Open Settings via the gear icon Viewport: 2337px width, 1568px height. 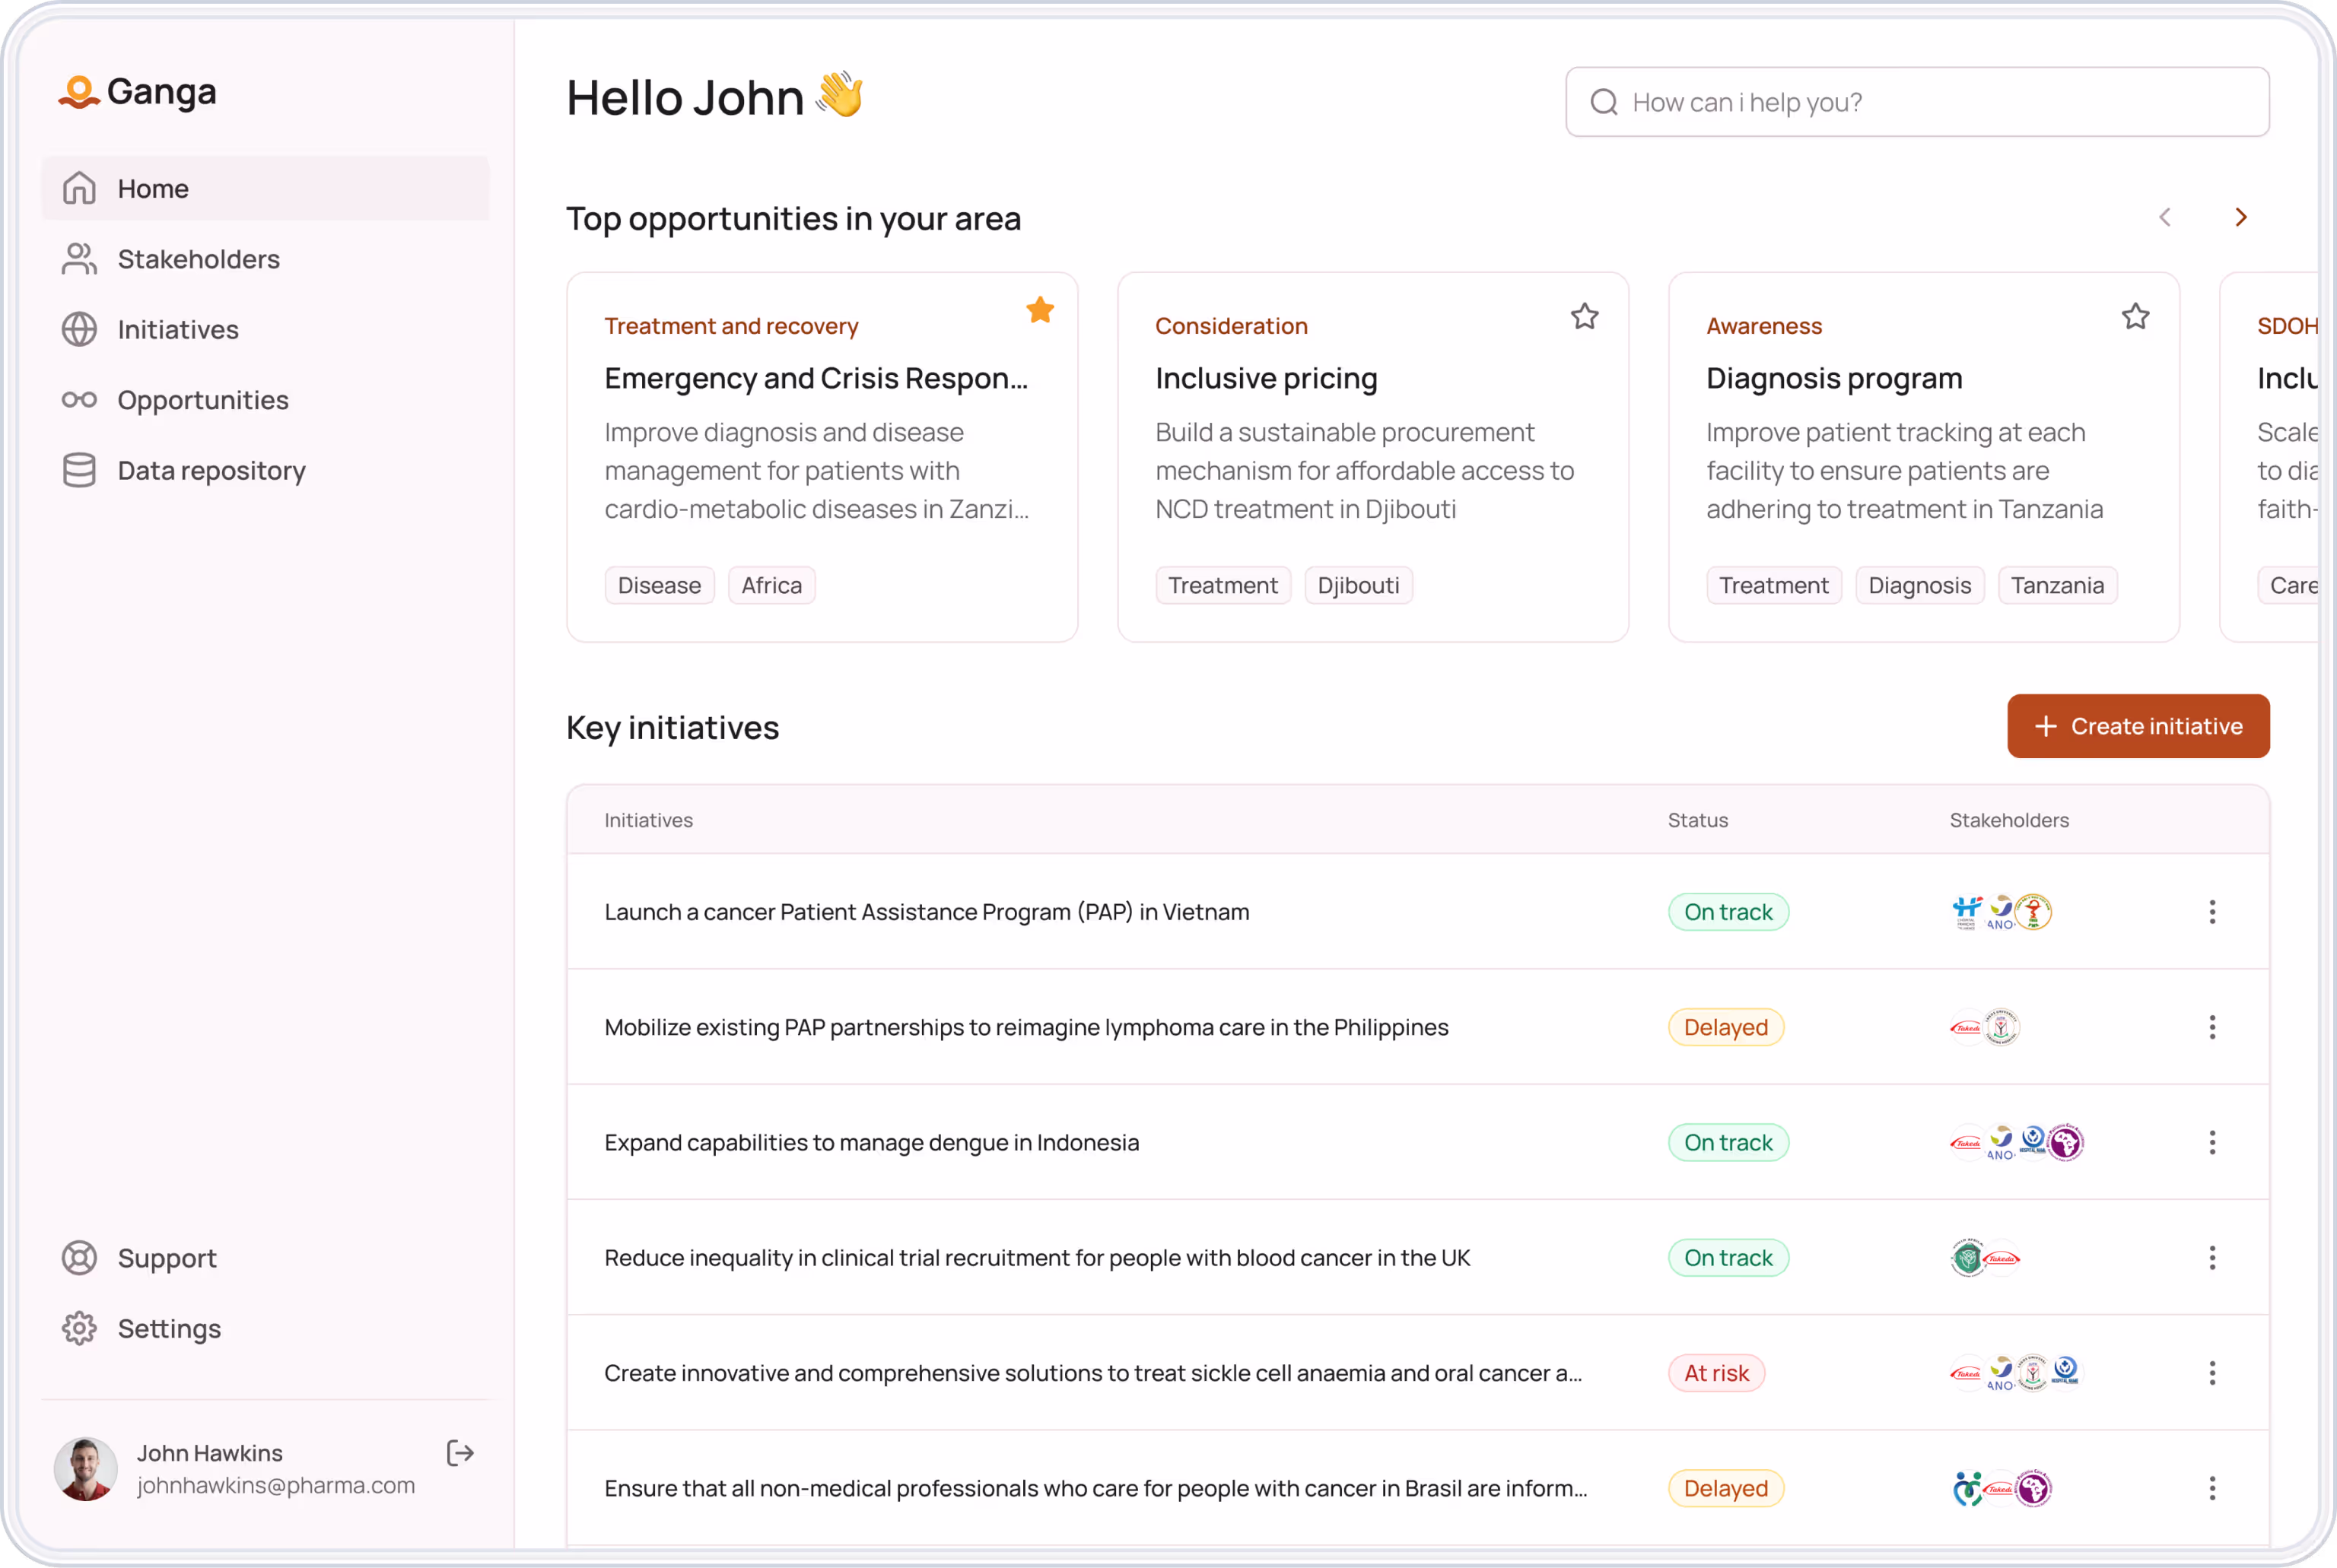(x=79, y=1328)
